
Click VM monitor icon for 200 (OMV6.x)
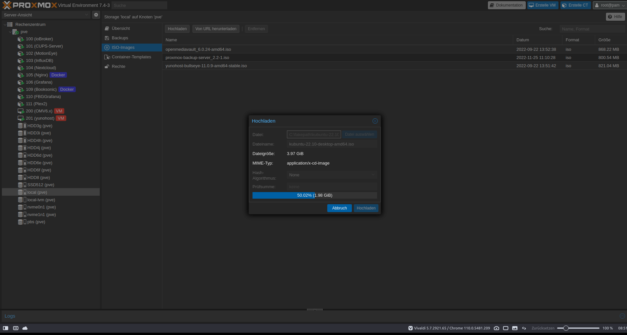coord(21,111)
